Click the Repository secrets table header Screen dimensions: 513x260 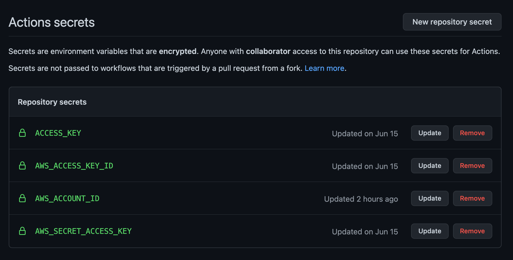(x=52, y=102)
